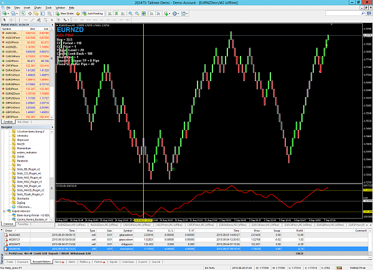
Task: Toggle Auto Scroll for the chart
Action: 152,14
